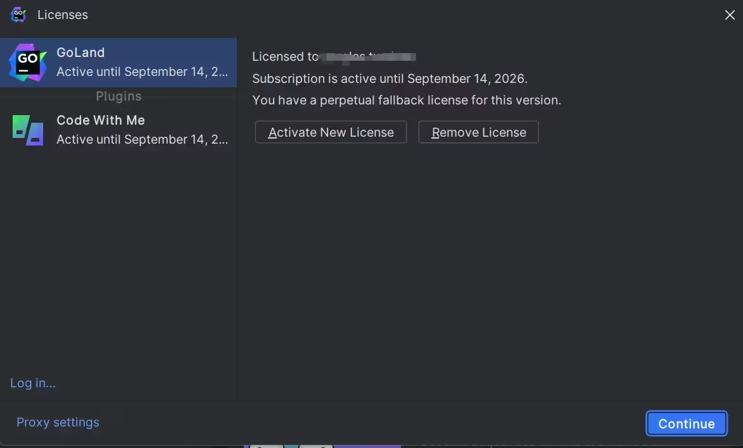Click the Activate New License button

pyautogui.click(x=331, y=132)
